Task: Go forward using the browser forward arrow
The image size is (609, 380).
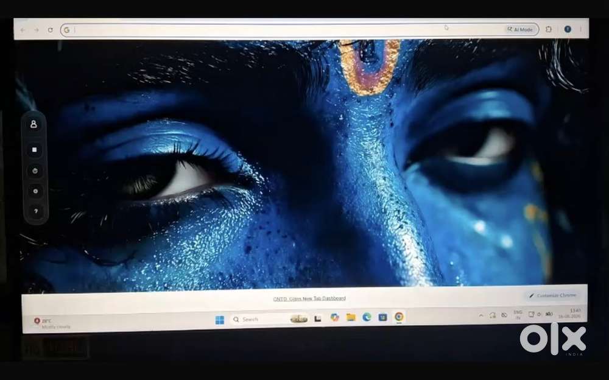Action: tap(37, 30)
